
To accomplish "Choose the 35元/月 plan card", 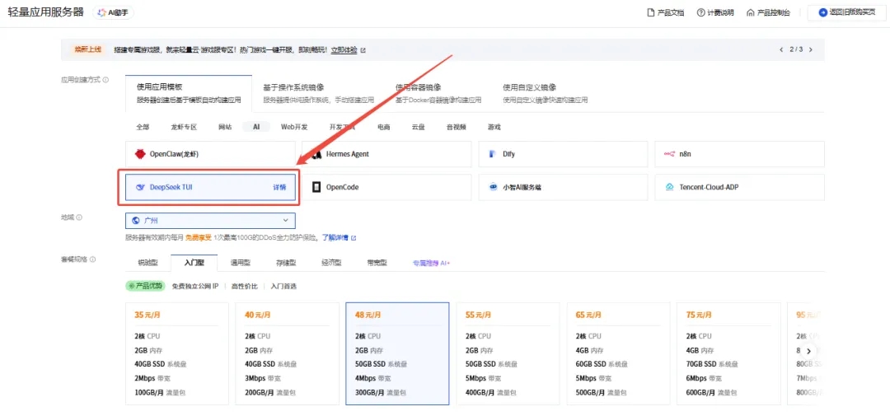I will pyautogui.click(x=176, y=353).
